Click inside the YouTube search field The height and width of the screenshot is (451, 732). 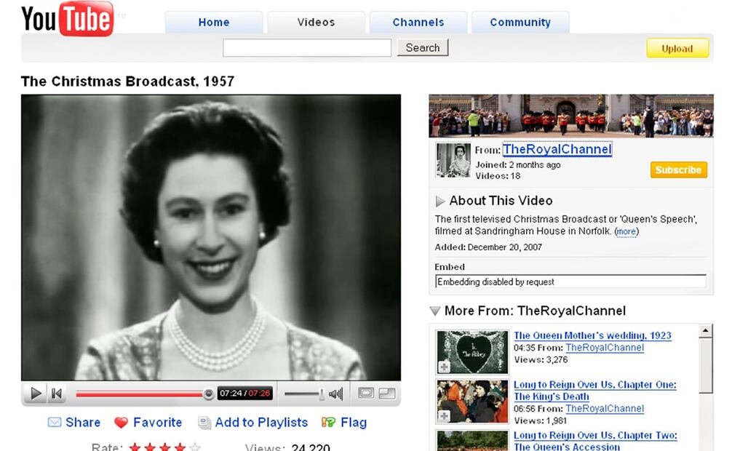point(306,48)
